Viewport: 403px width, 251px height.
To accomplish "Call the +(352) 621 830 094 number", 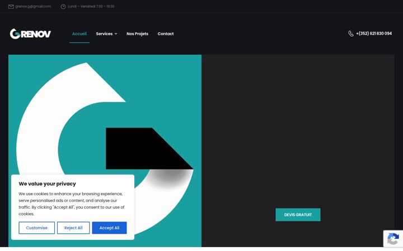I will (374, 33).
